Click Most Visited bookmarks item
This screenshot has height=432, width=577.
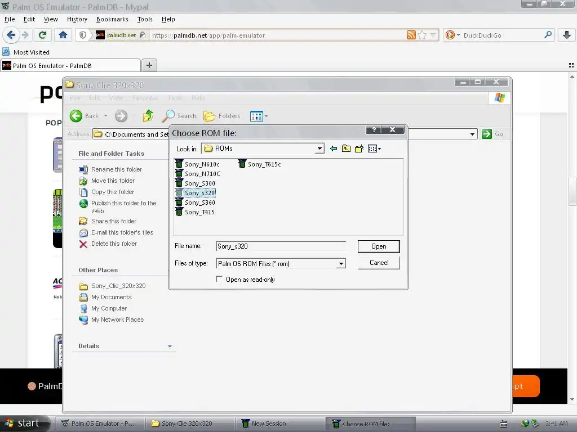(26, 52)
